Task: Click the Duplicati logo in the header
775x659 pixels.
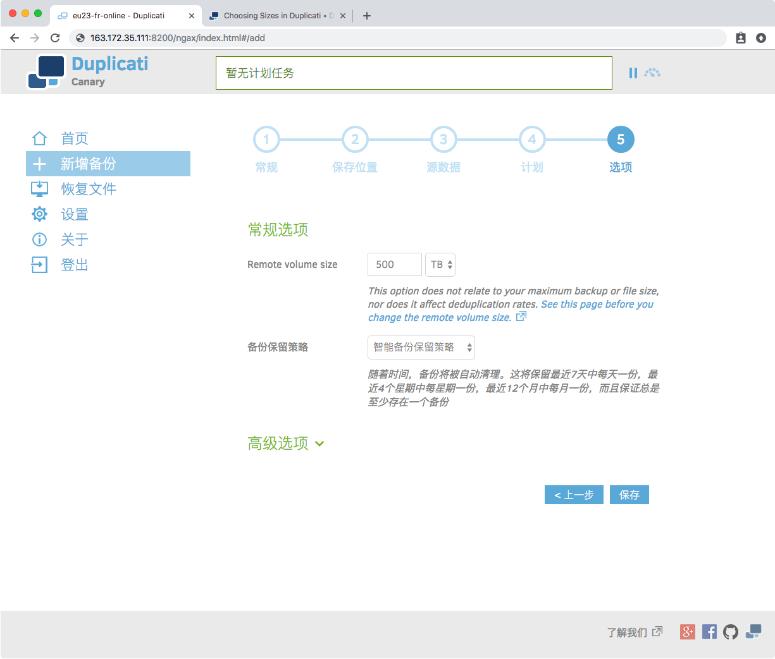Action: tap(88, 72)
